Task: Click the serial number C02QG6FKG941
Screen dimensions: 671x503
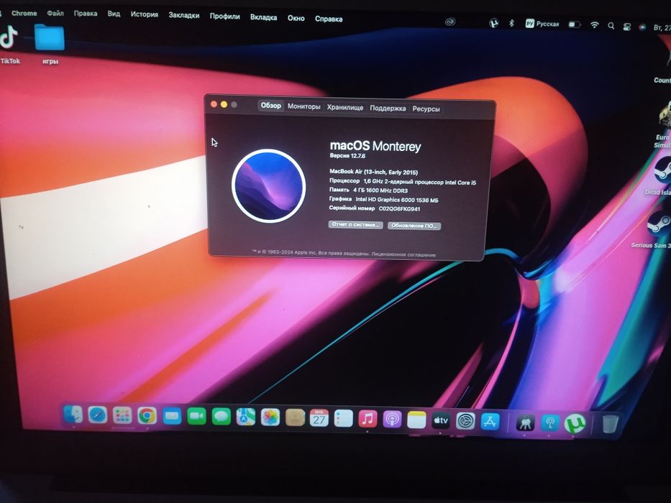Action: 399,209
